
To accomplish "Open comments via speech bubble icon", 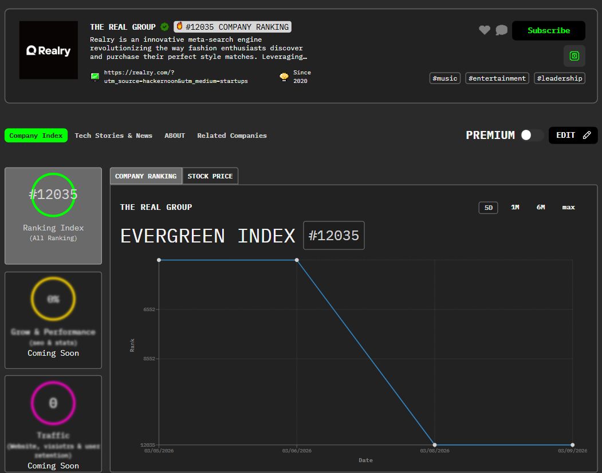I will click(x=502, y=30).
